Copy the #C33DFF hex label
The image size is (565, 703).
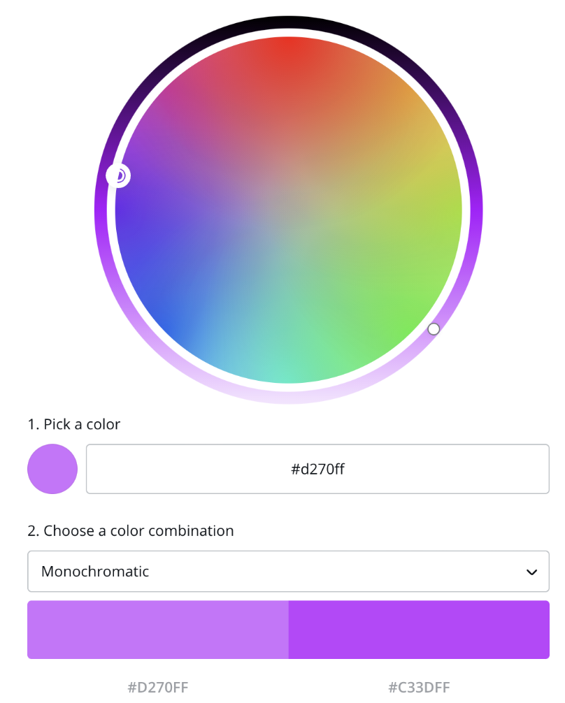pyautogui.click(x=419, y=687)
